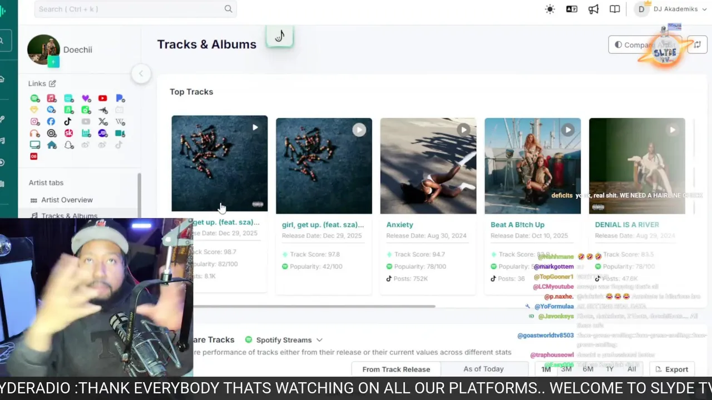Viewport: 712px width, 400px height.
Task: Open the DENIAL IS A RIVER track link
Action: (x=627, y=224)
